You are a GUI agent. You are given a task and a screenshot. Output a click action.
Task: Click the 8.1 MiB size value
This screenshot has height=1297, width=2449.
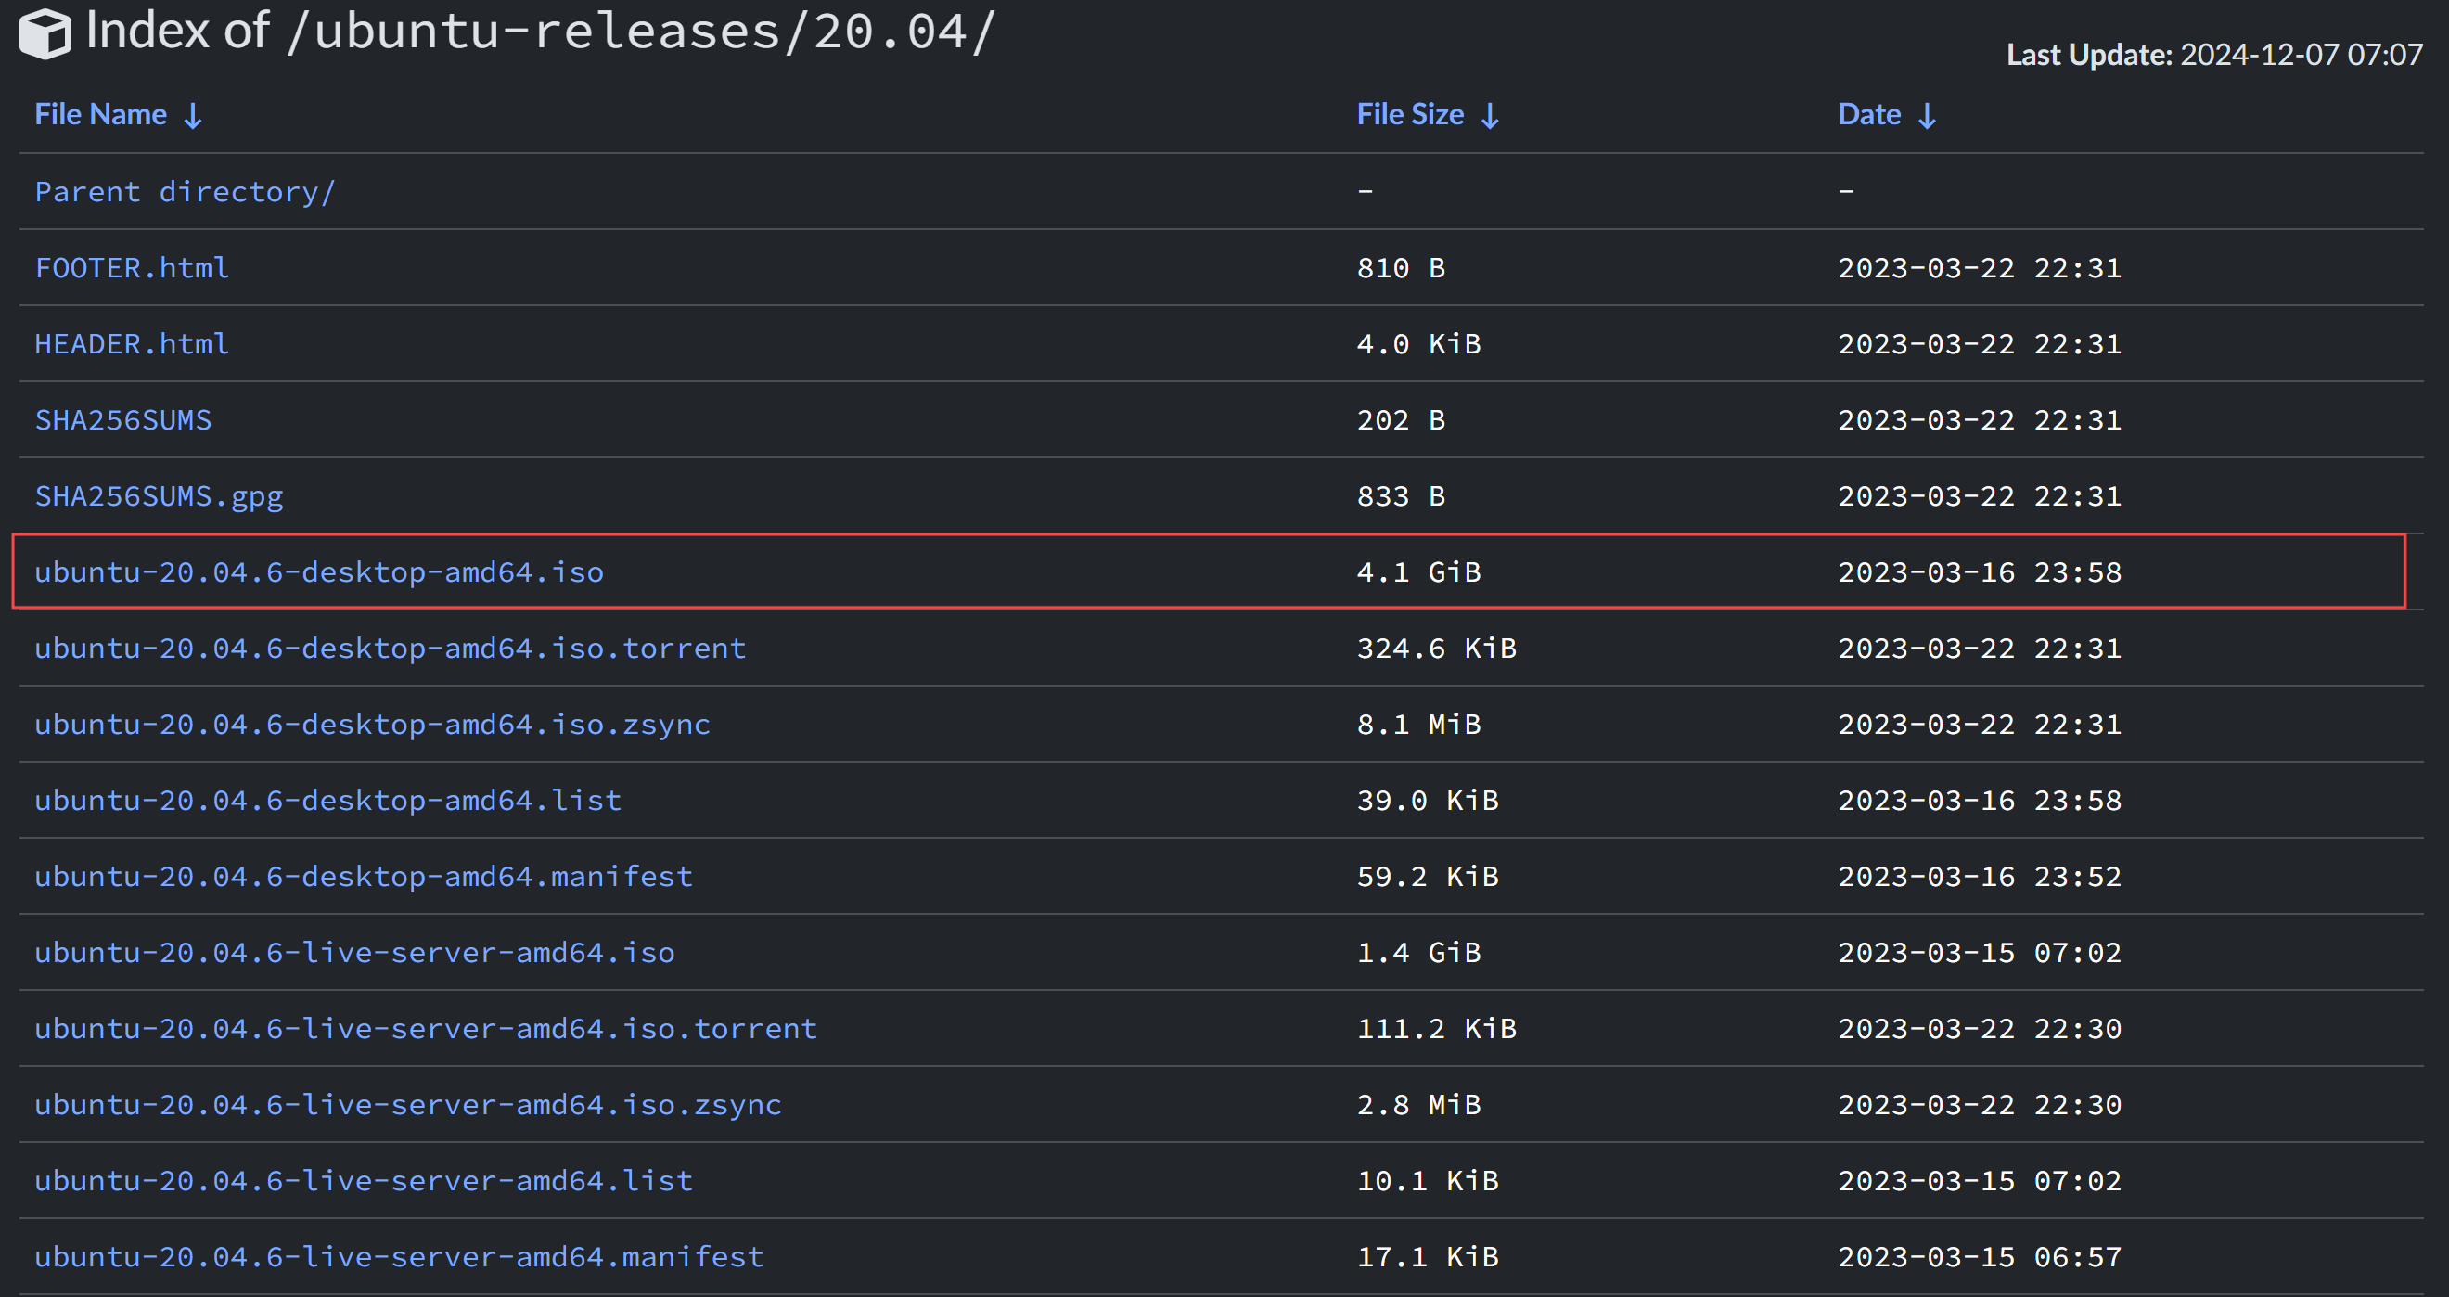[1418, 725]
